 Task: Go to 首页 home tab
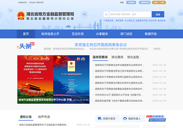[26, 34]
